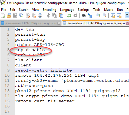Click line number 1 in margin
Screen dimensions: 129x115
tap(8, 29)
